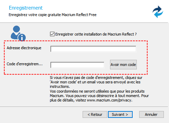Uncheck the register this installation checkbox
This screenshot has height=123, width=169.
coord(52,34)
